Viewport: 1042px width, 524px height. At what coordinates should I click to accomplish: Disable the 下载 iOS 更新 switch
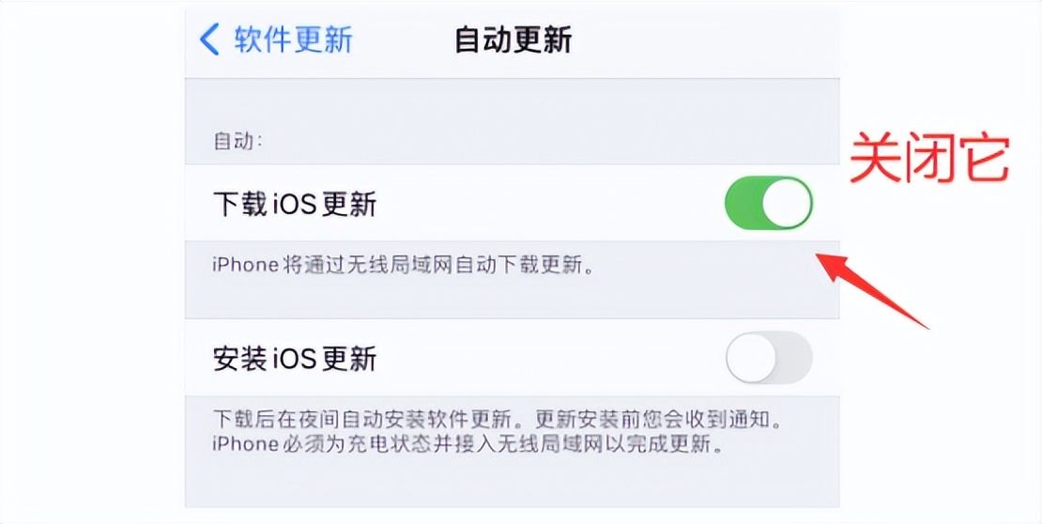pos(768,203)
